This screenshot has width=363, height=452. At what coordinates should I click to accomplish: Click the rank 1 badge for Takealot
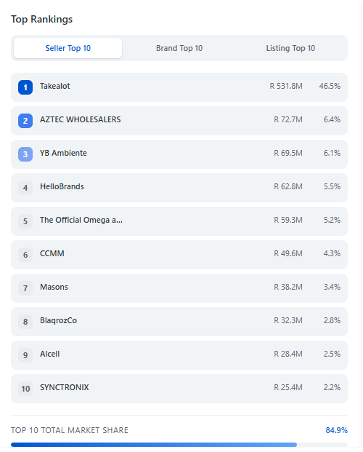(25, 87)
